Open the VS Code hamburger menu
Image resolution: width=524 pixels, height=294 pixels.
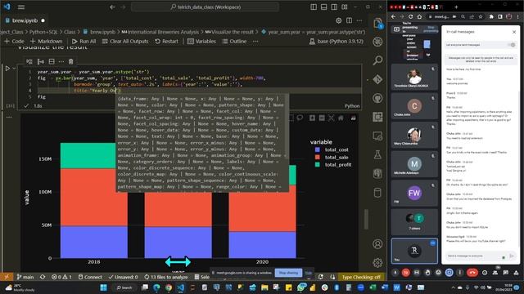(x=21, y=7)
